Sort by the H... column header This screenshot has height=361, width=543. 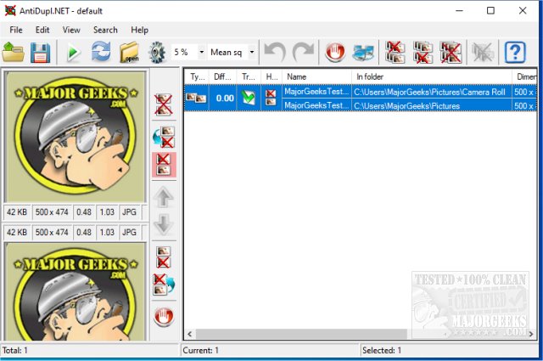(271, 76)
